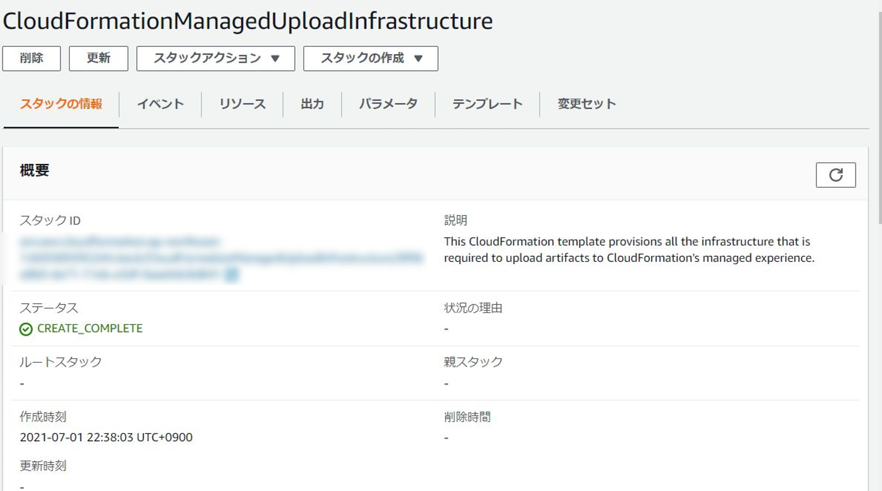Click the 作成時刻 label
Image resolution: width=882 pixels, height=491 pixels.
(x=43, y=417)
